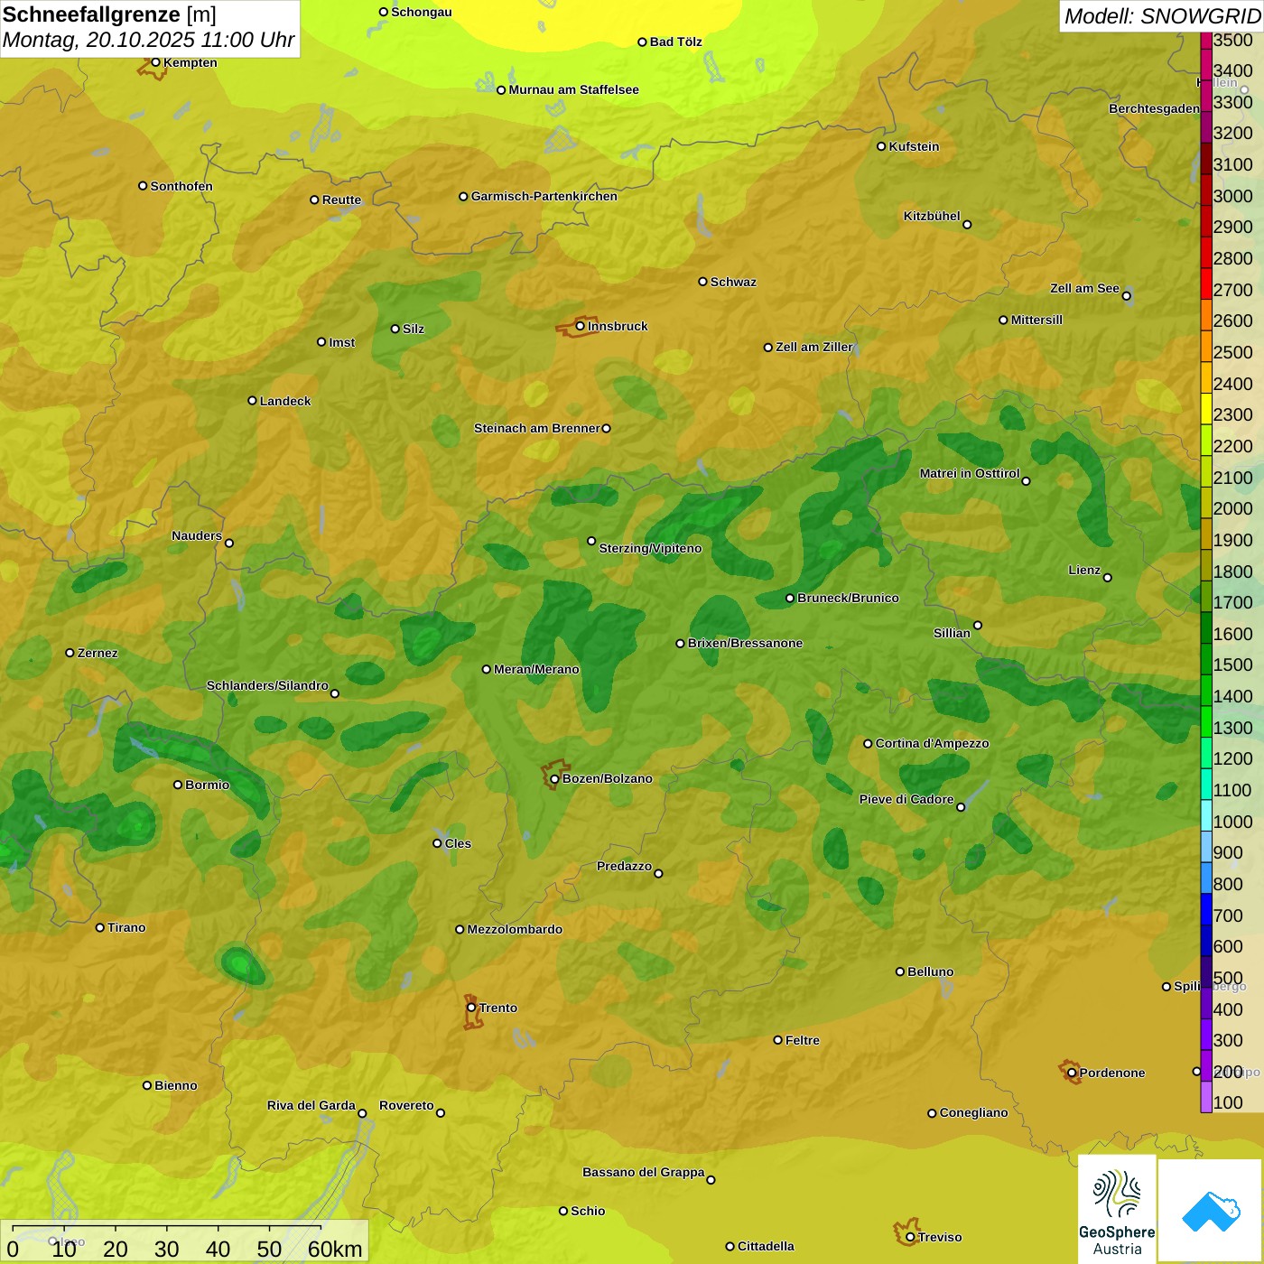Click the Reutte label

coord(341,200)
